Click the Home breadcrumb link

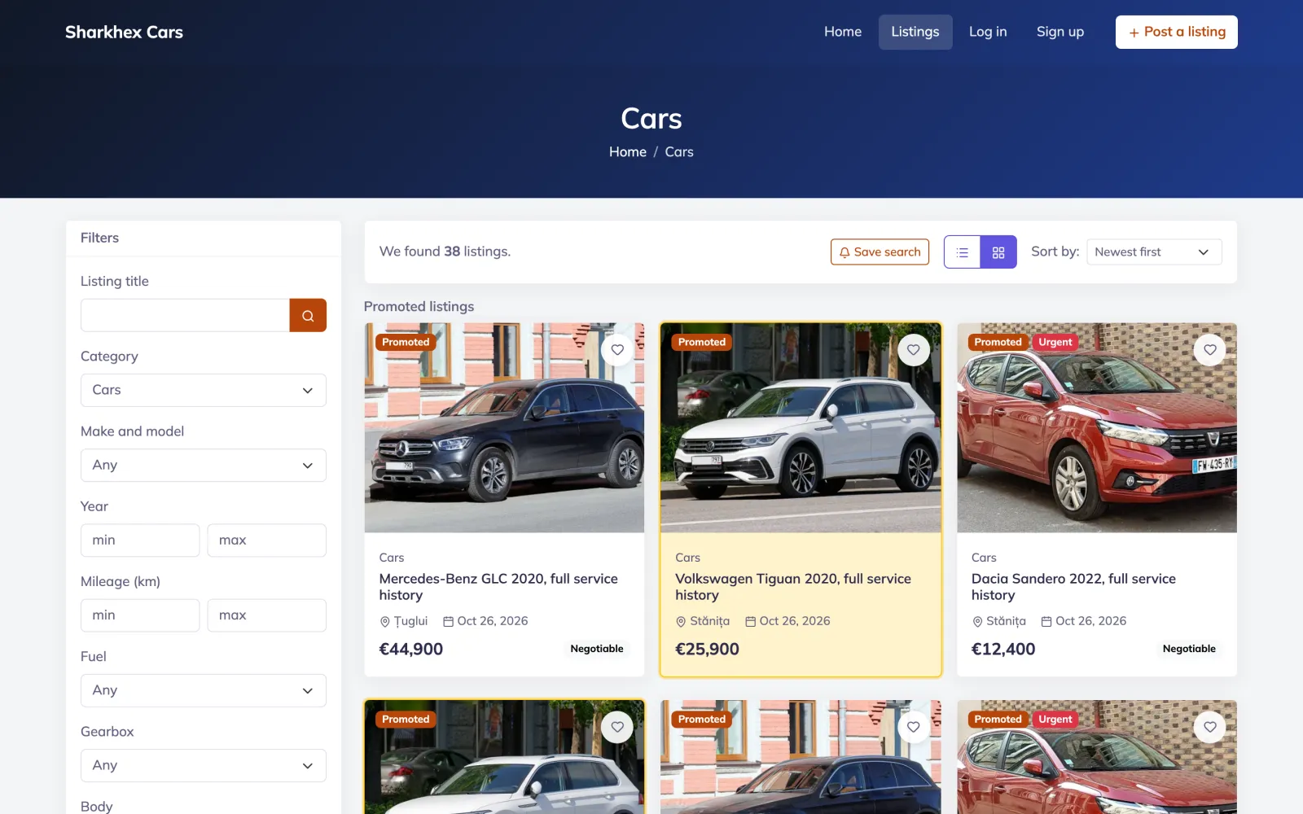pos(628,152)
